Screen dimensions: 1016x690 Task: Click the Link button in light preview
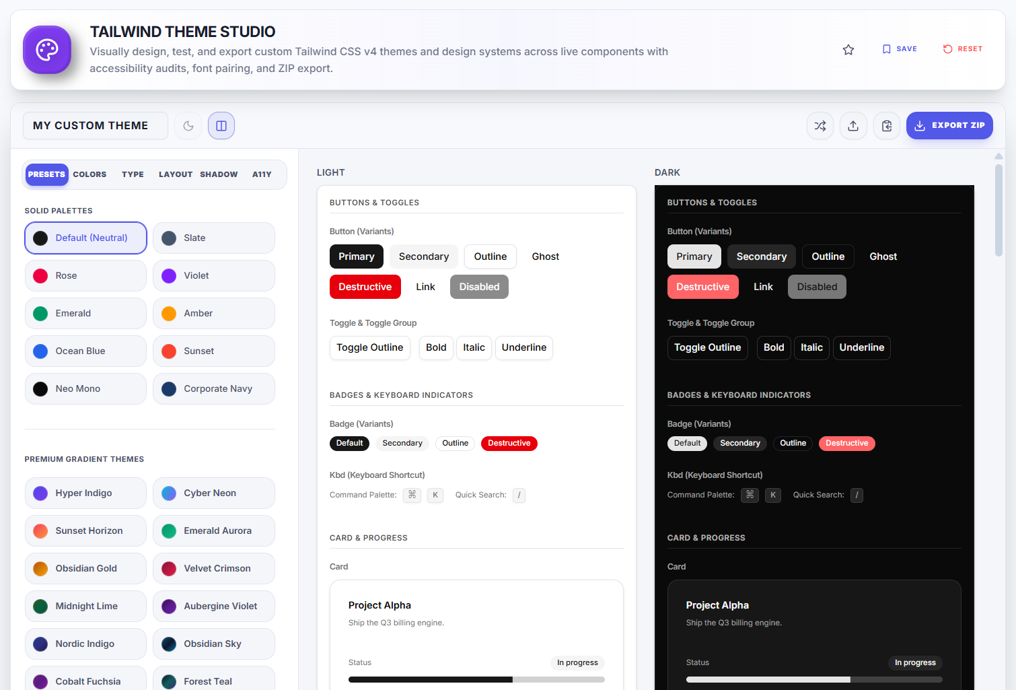tap(426, 287)
